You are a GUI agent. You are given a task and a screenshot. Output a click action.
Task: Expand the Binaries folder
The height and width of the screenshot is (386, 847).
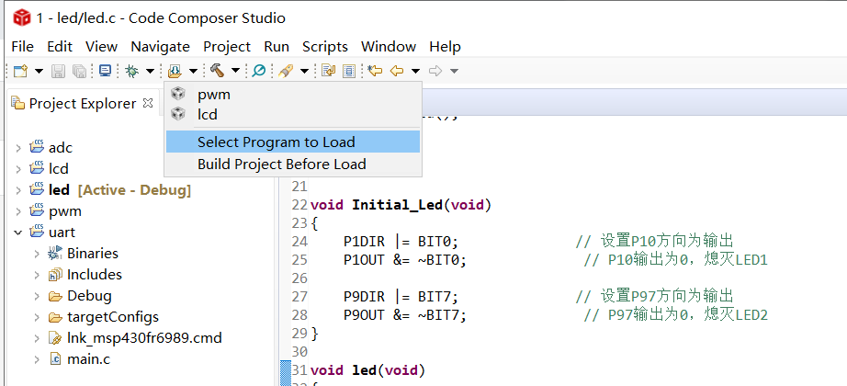[37, 253]
